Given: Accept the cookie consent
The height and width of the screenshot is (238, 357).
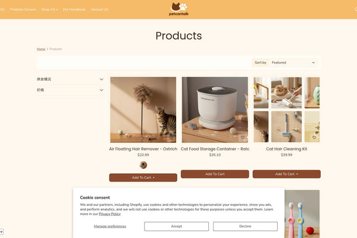Looking at the screenshot, I should pos(177,226).
